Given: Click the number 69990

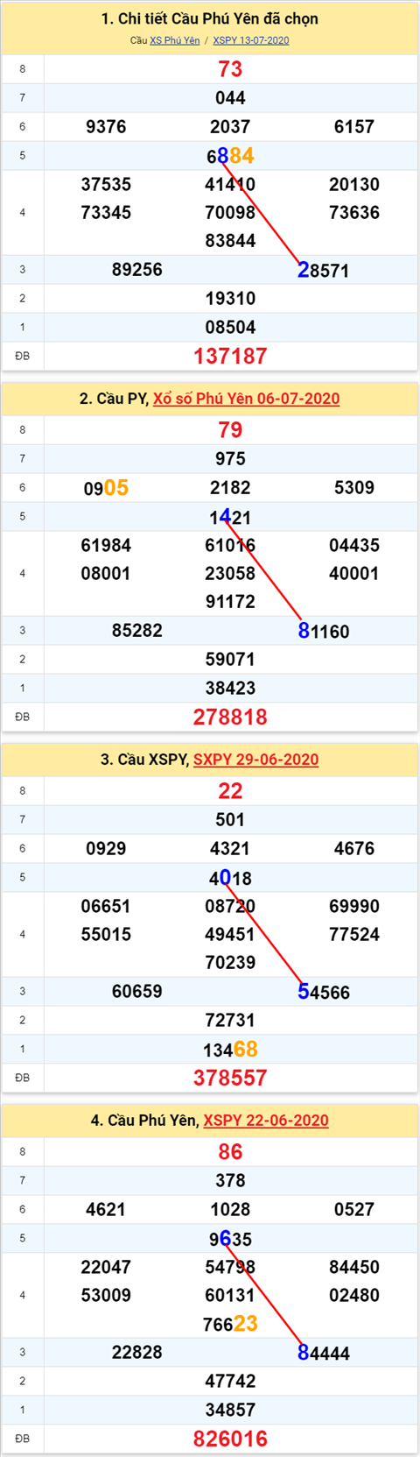Looking at the screenshot, I should 354,907.
